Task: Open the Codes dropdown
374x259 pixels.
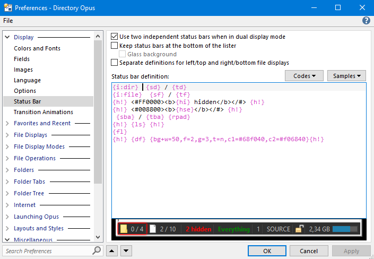Action: 304,76
